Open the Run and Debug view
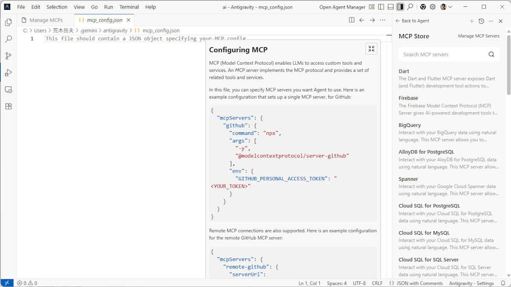Screen dimensions: 511x287 coord(8,73)
